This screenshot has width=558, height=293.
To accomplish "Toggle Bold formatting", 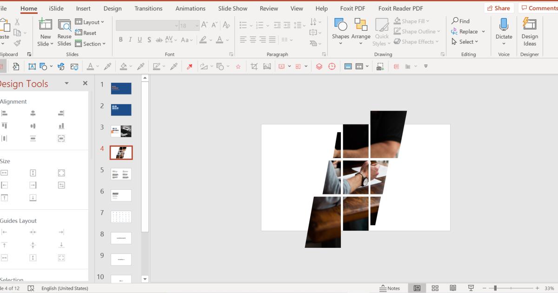I will (121, 40).
